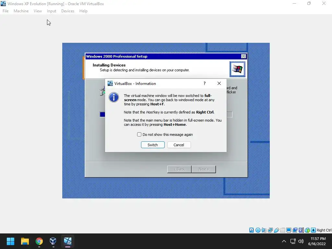332x249 pixels.
Task: Click the hard disk activity status icon
Action: click(x=251, y=230)
